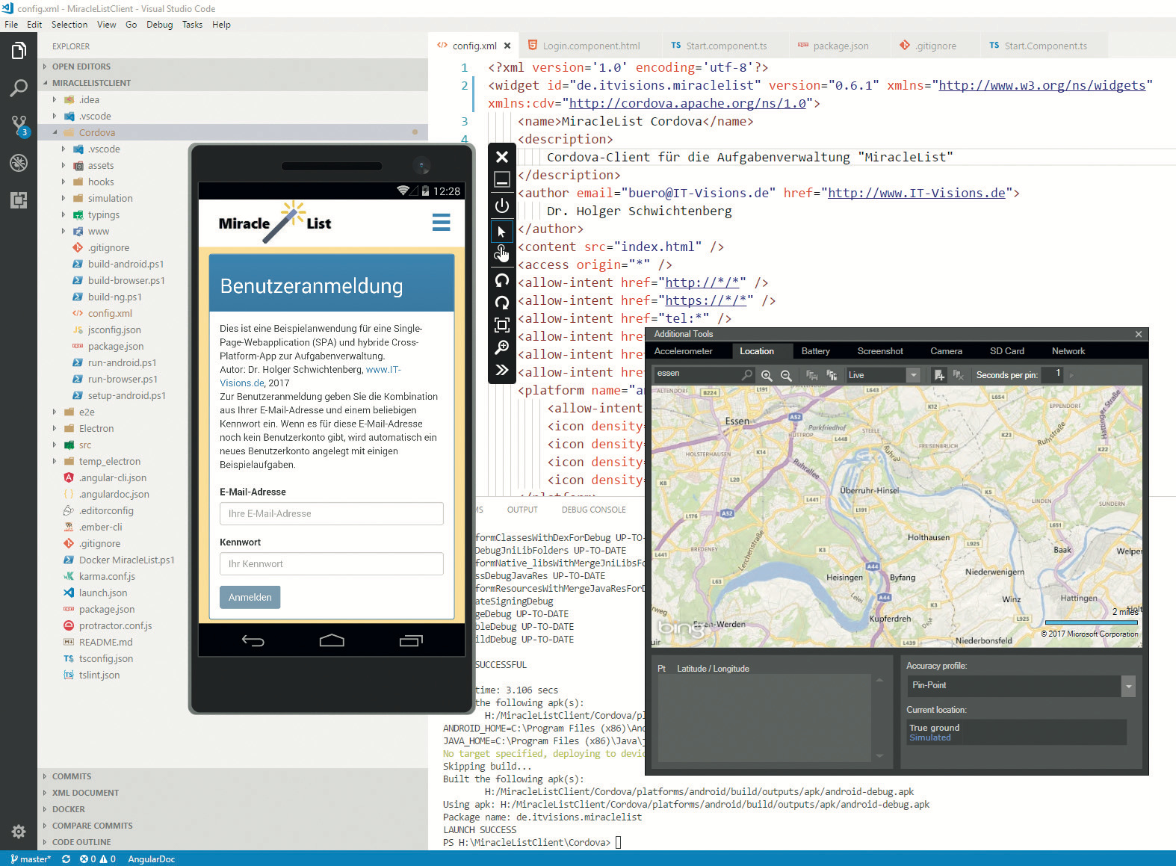1176x866 pixels.
Task: Open the www.IT-Visions.de link in app
Action: (383, 370)
